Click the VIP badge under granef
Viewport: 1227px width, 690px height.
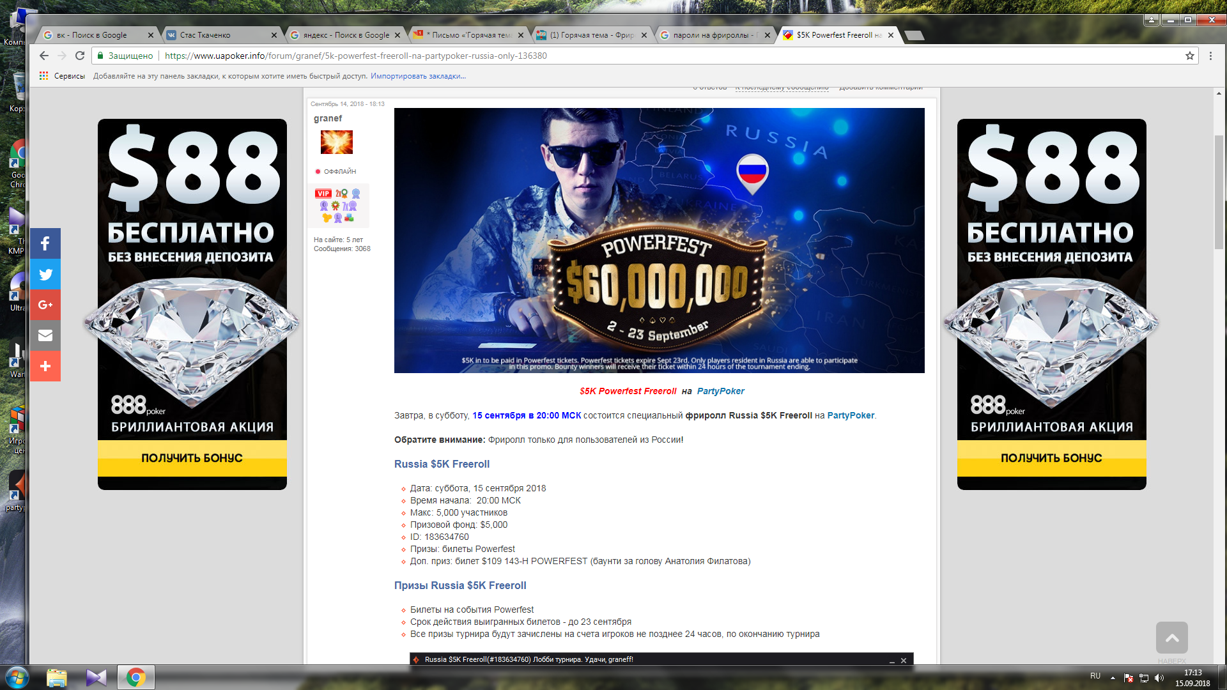pos(323,194)
